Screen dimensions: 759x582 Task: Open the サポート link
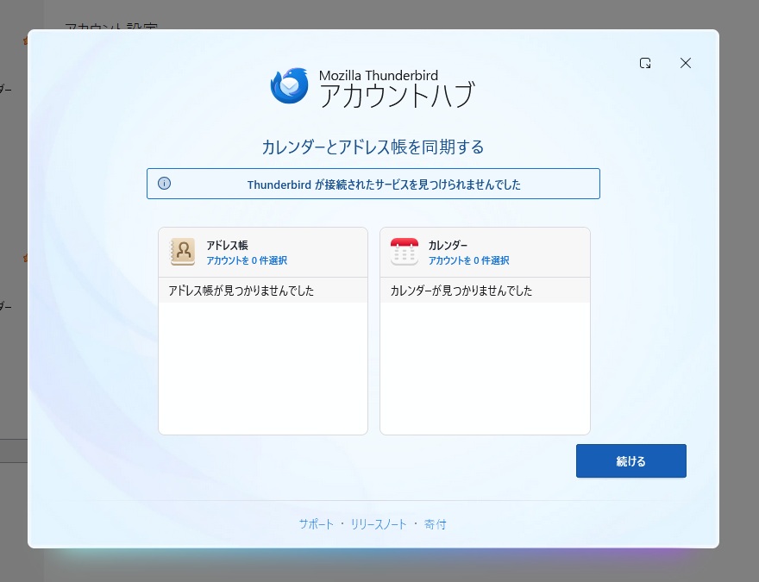tap(316, 524)
